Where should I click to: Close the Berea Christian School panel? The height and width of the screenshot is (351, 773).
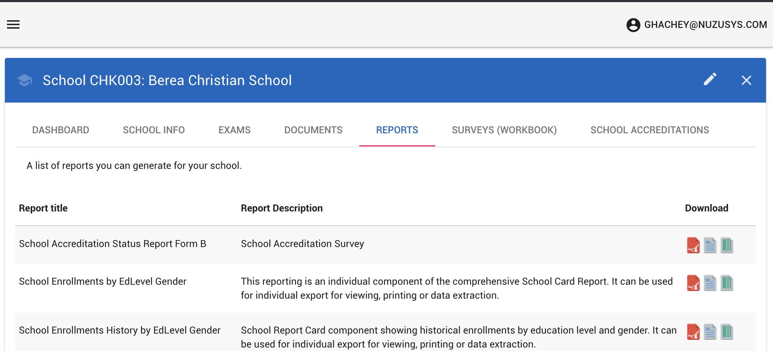(746, 80)
